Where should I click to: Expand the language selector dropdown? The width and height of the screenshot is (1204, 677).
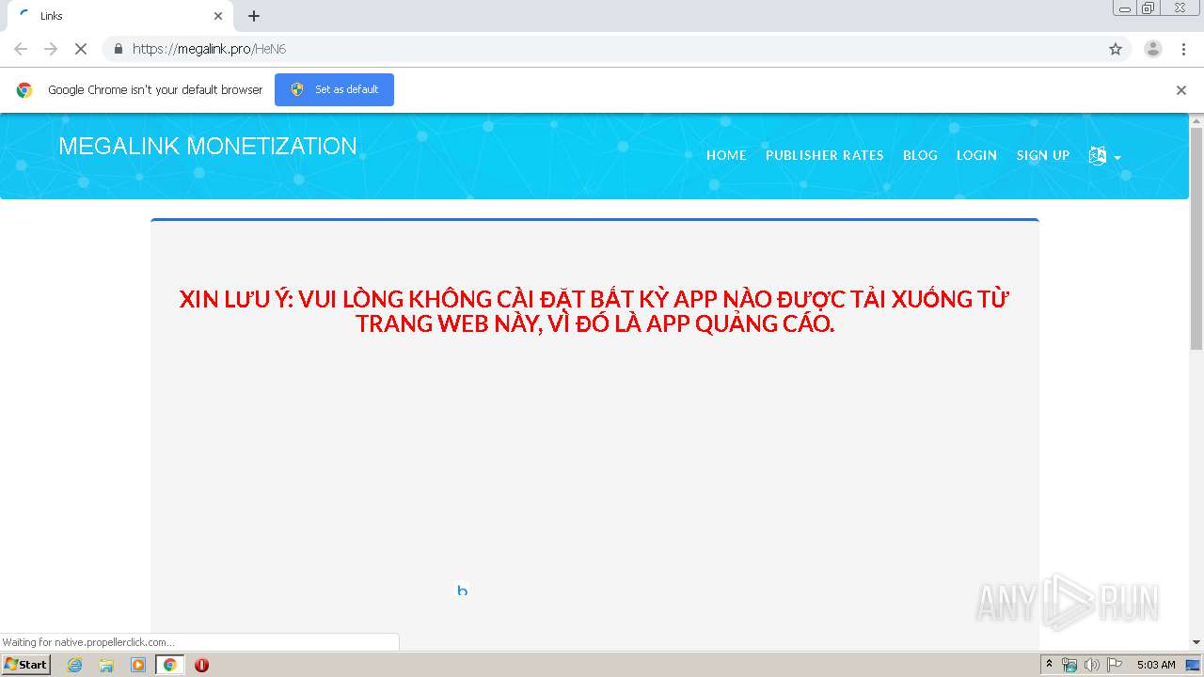[1104, 156]
